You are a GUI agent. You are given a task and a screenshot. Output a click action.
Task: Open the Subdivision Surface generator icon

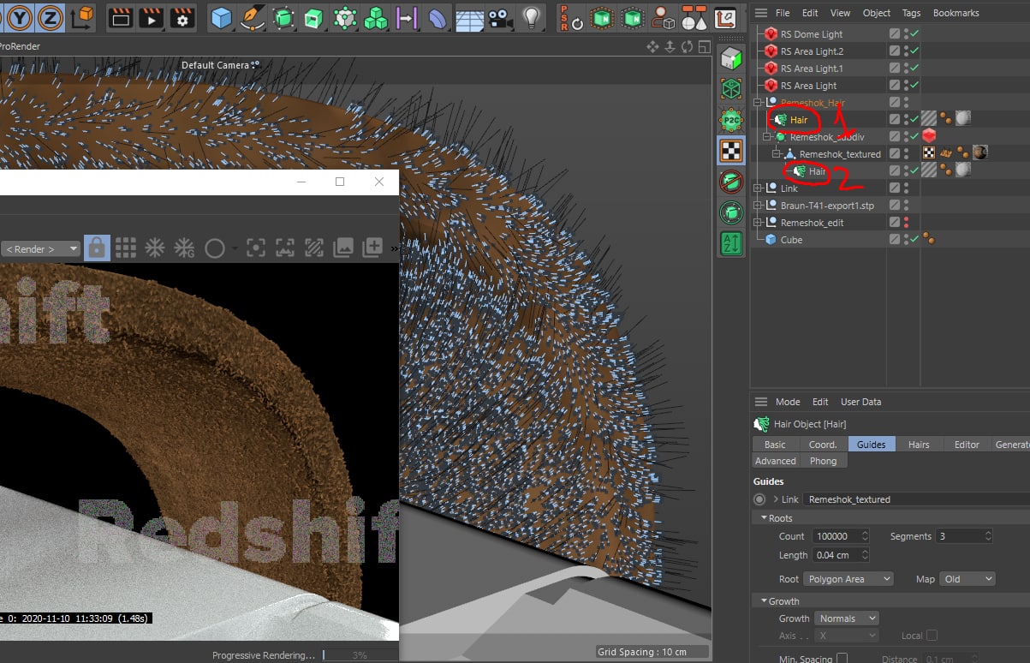[x=283, y=16]
